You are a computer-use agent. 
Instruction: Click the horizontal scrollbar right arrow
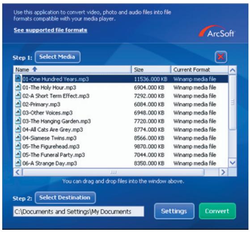tap(223, 172)
